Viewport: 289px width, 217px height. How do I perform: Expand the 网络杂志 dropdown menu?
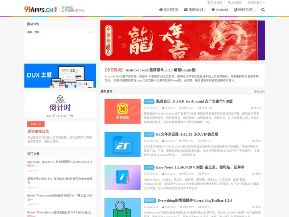pos(244,10)
